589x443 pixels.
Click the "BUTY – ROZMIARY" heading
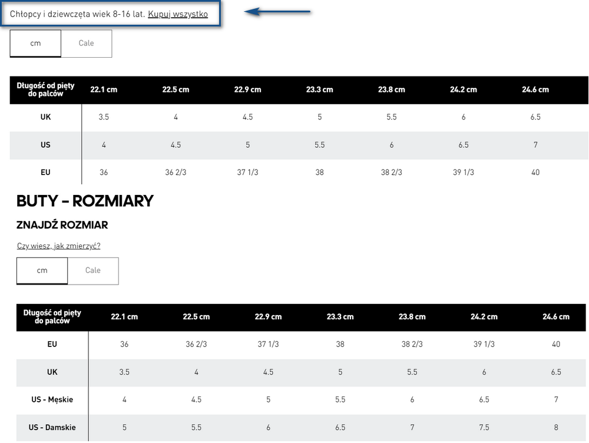(x=85, y=201)
